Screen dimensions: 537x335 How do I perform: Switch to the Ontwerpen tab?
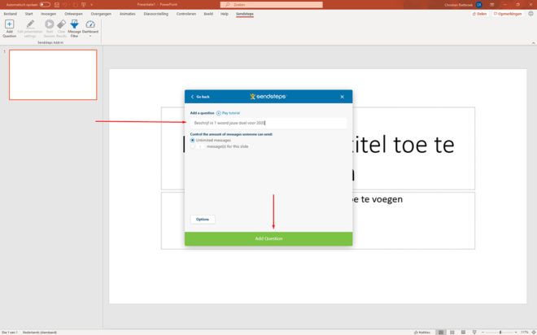[x=73, y=14]
